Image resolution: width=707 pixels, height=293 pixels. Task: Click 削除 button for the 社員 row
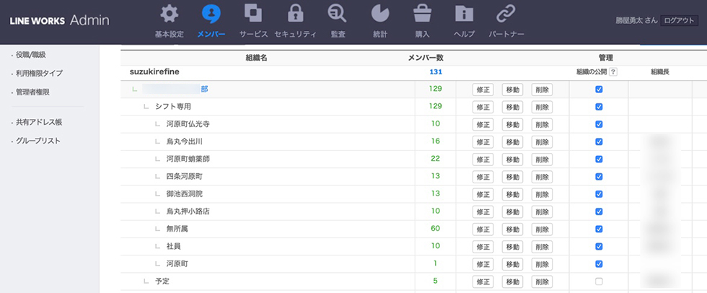(x=542, y=247)
